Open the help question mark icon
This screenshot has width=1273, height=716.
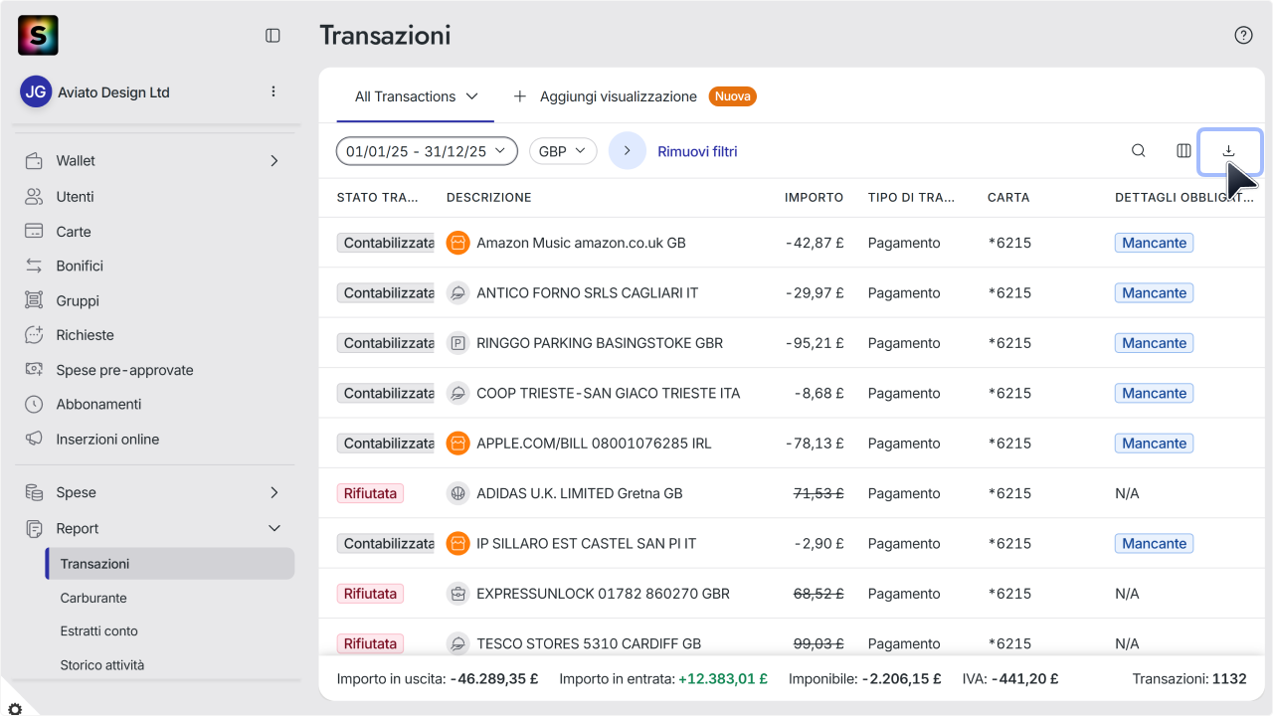pos(1243,35)
